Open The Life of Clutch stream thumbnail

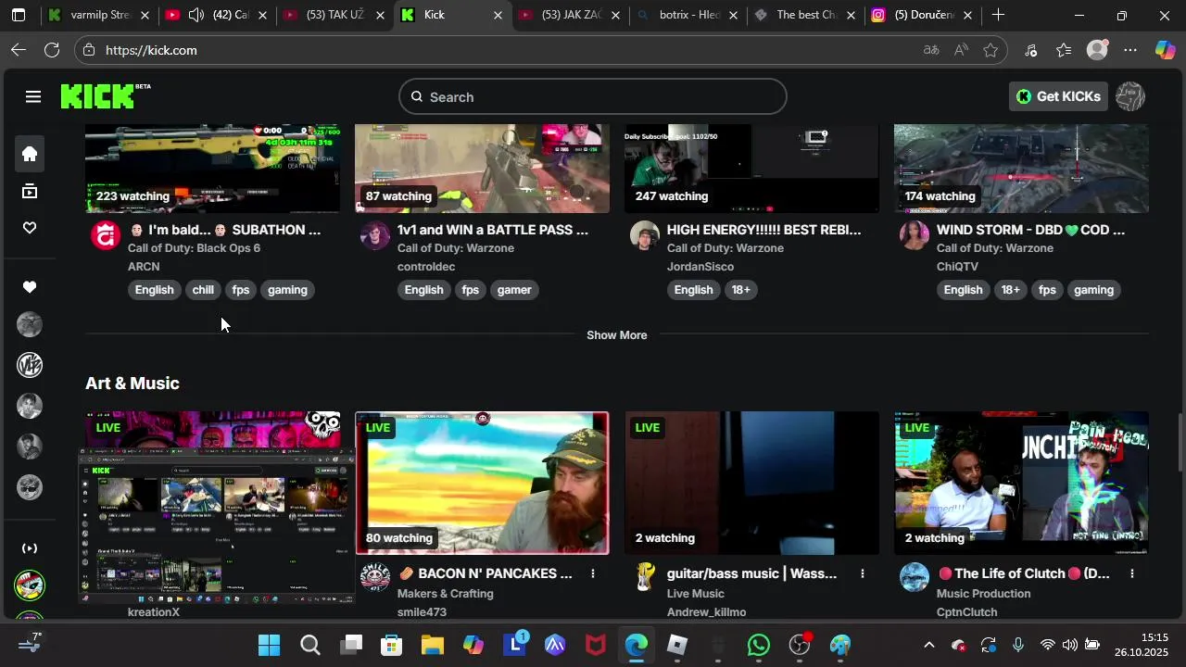[x=1021, y=483]
